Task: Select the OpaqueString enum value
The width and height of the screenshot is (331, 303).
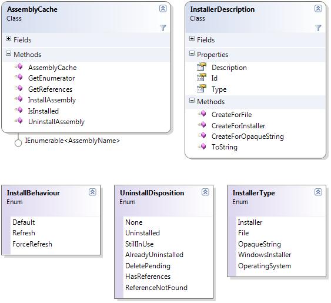Action: (259, 245)
